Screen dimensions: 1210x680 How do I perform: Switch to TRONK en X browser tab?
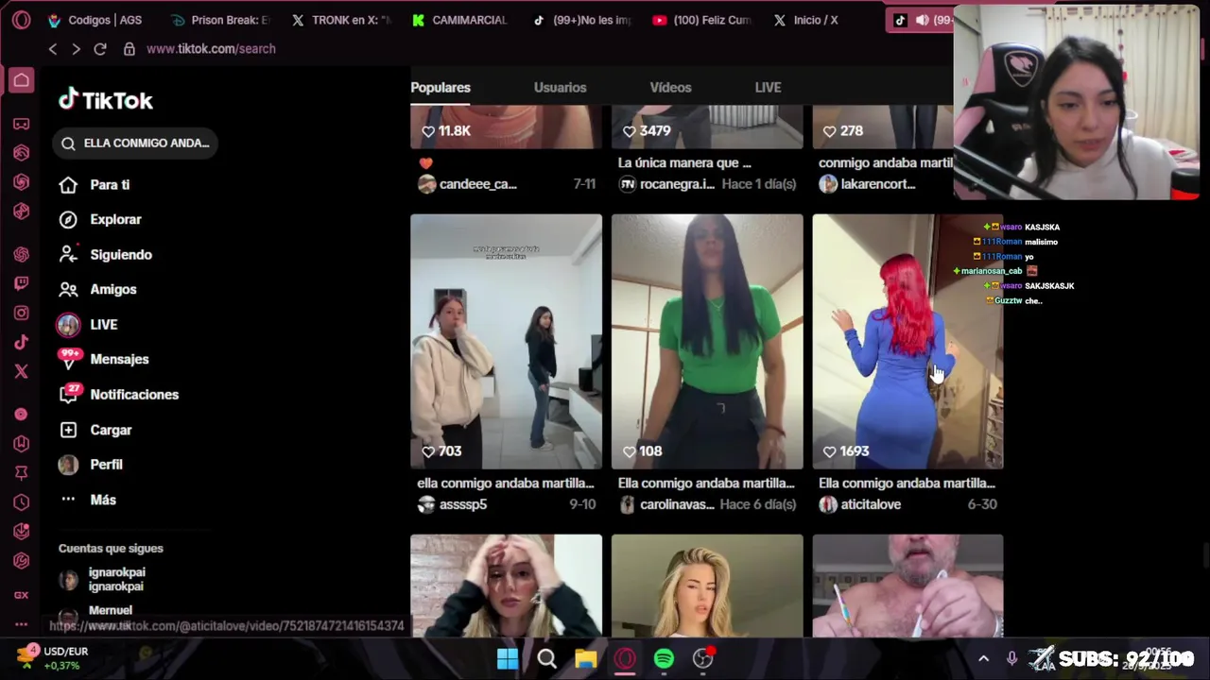coord(341,20)
